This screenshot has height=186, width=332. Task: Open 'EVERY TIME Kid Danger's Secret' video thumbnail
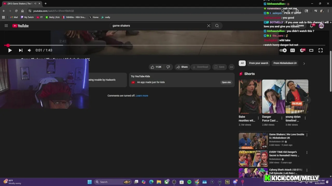[253, 159]
